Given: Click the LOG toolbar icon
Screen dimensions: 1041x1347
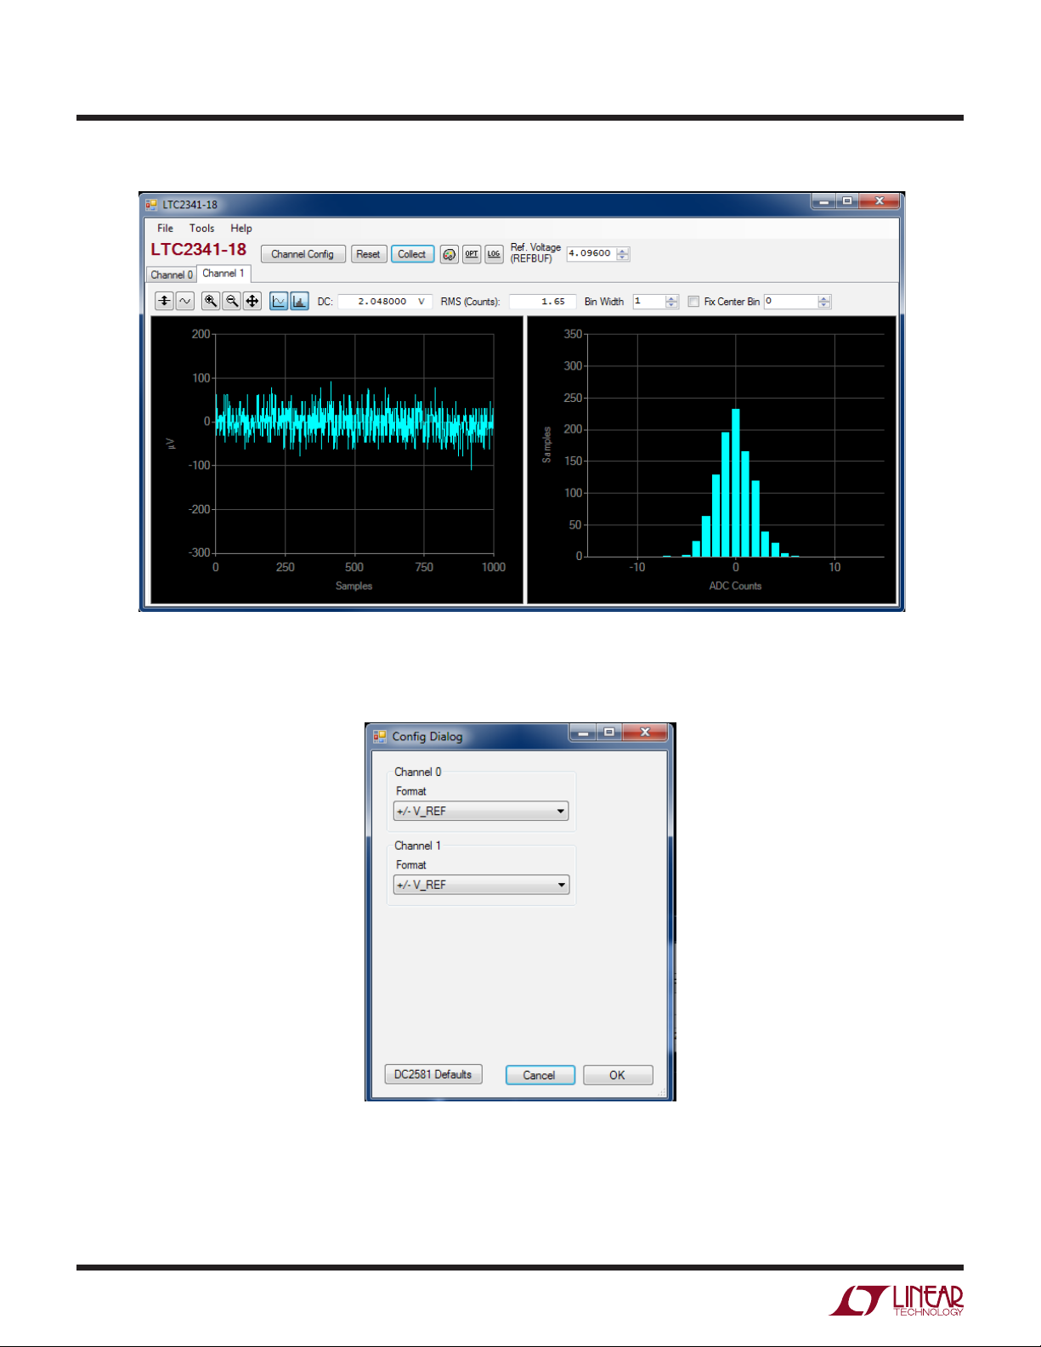Looking at the screenshot, I should [x=494, y=254].
